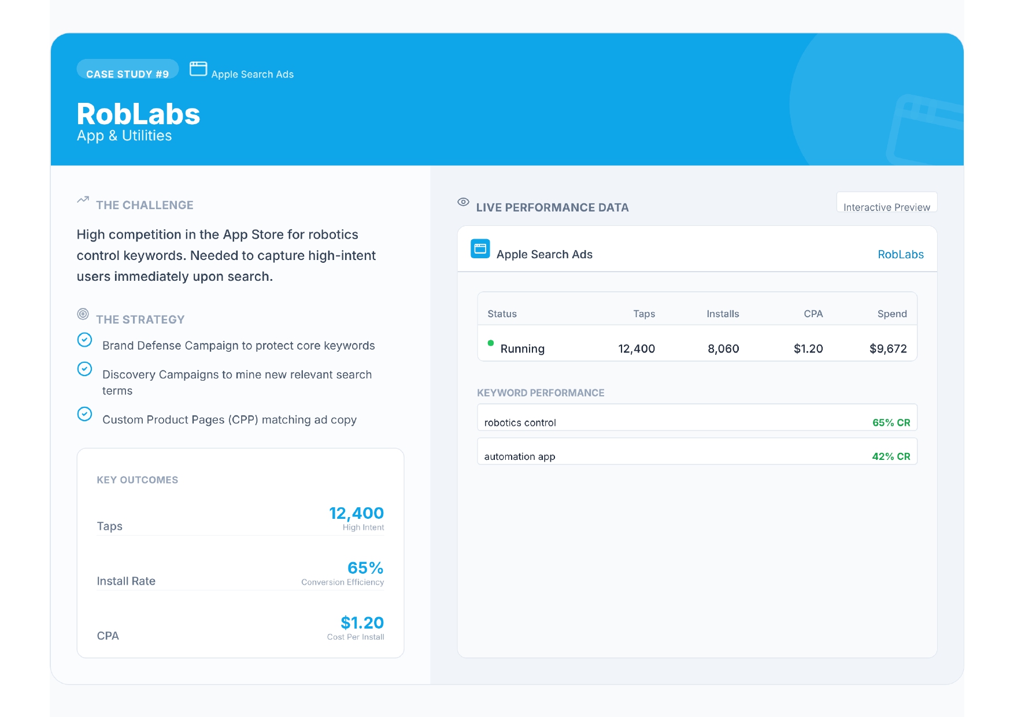Click the 65% CR value
The image size is (1014, 717).
[891, 422]
